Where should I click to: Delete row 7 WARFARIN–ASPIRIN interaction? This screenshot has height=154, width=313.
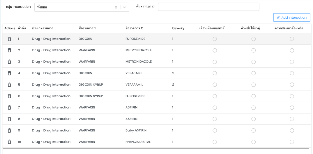tap(9, 107)
